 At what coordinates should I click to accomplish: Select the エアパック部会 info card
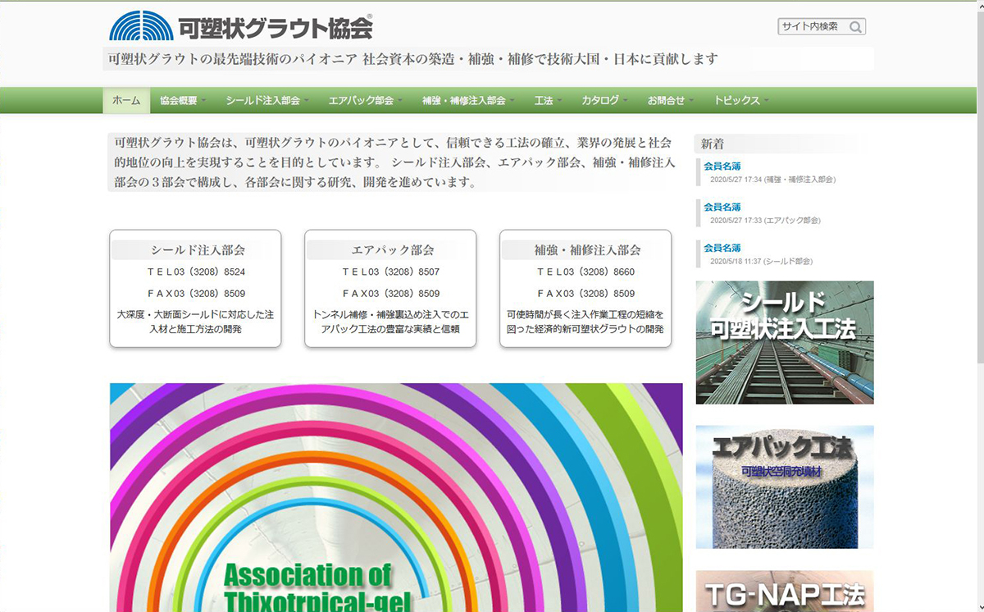390,289
